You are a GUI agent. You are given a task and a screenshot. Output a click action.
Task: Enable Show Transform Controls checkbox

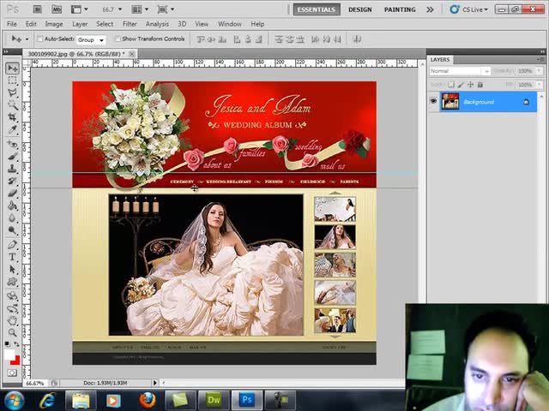click(118, 39)
